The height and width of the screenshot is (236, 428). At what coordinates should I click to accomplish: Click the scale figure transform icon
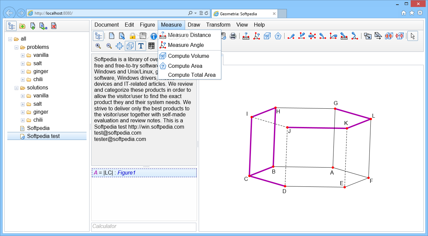(368, 36)
